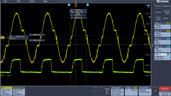
Task: Open the Results Table
Action: pyautogui.click(x=167, y=12)
